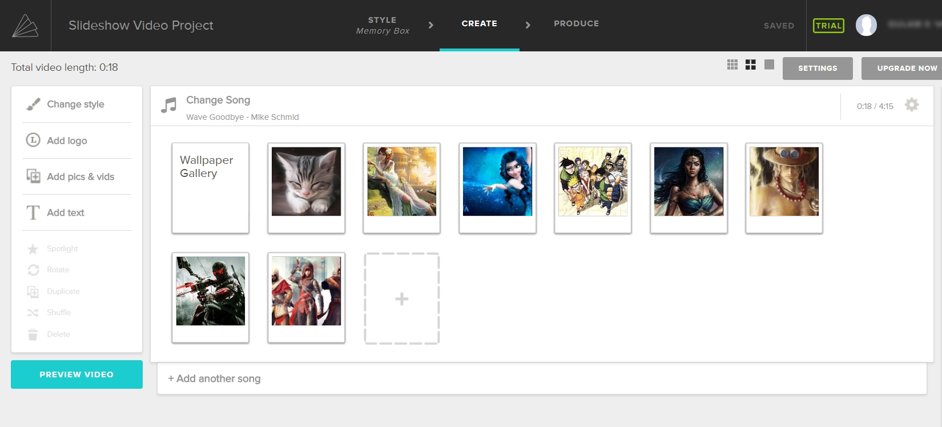Viewport: 942px width, 427px height.
Task: Click + Add another song
Action: click(x=214, y=378)
